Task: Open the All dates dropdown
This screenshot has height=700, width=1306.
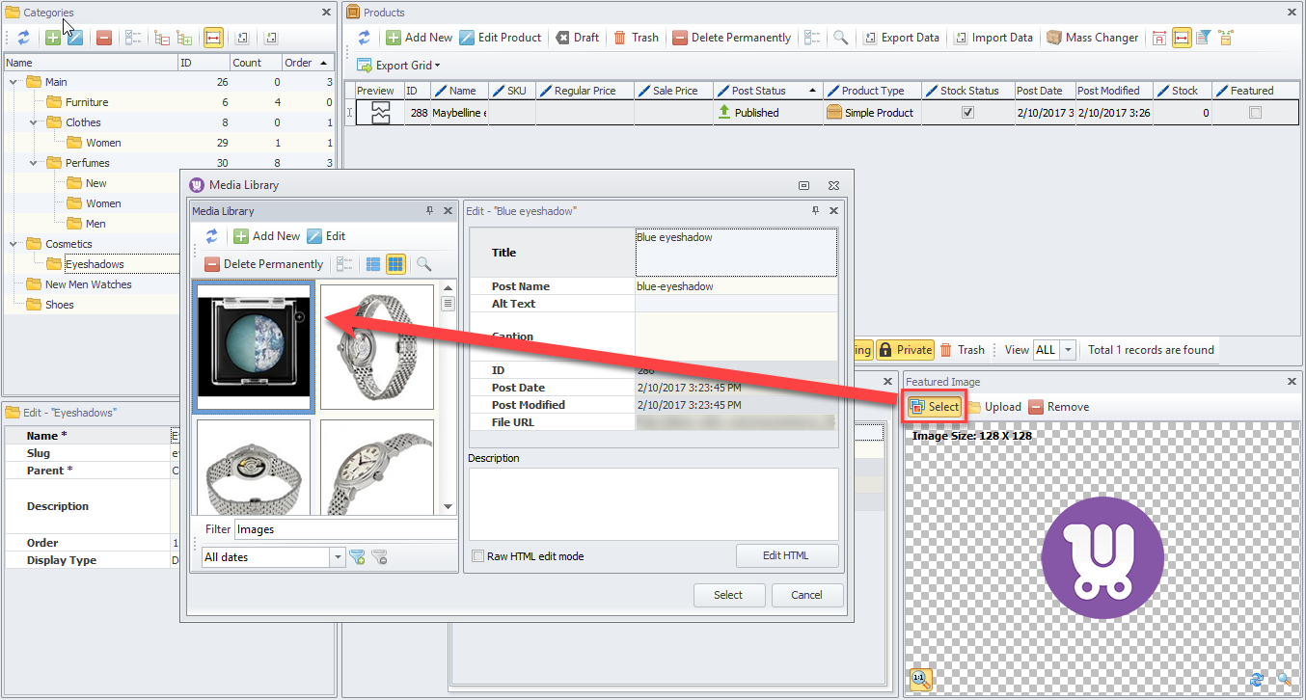Action: tap(338, 557)
